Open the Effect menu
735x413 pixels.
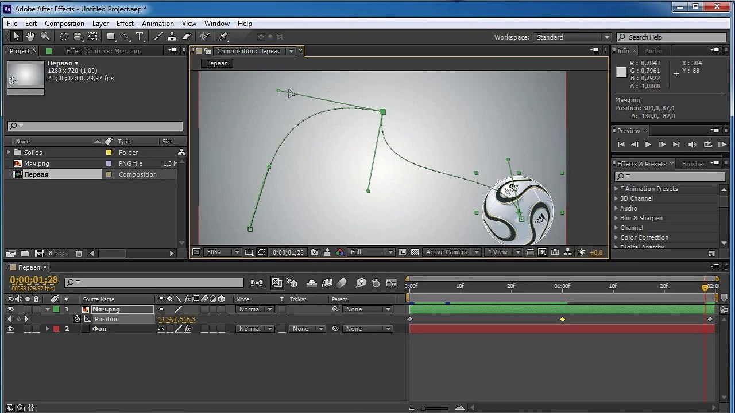click(x=125, y=24)
